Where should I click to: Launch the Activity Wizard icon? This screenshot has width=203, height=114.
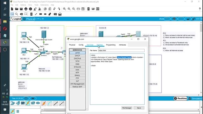(35, 9)
